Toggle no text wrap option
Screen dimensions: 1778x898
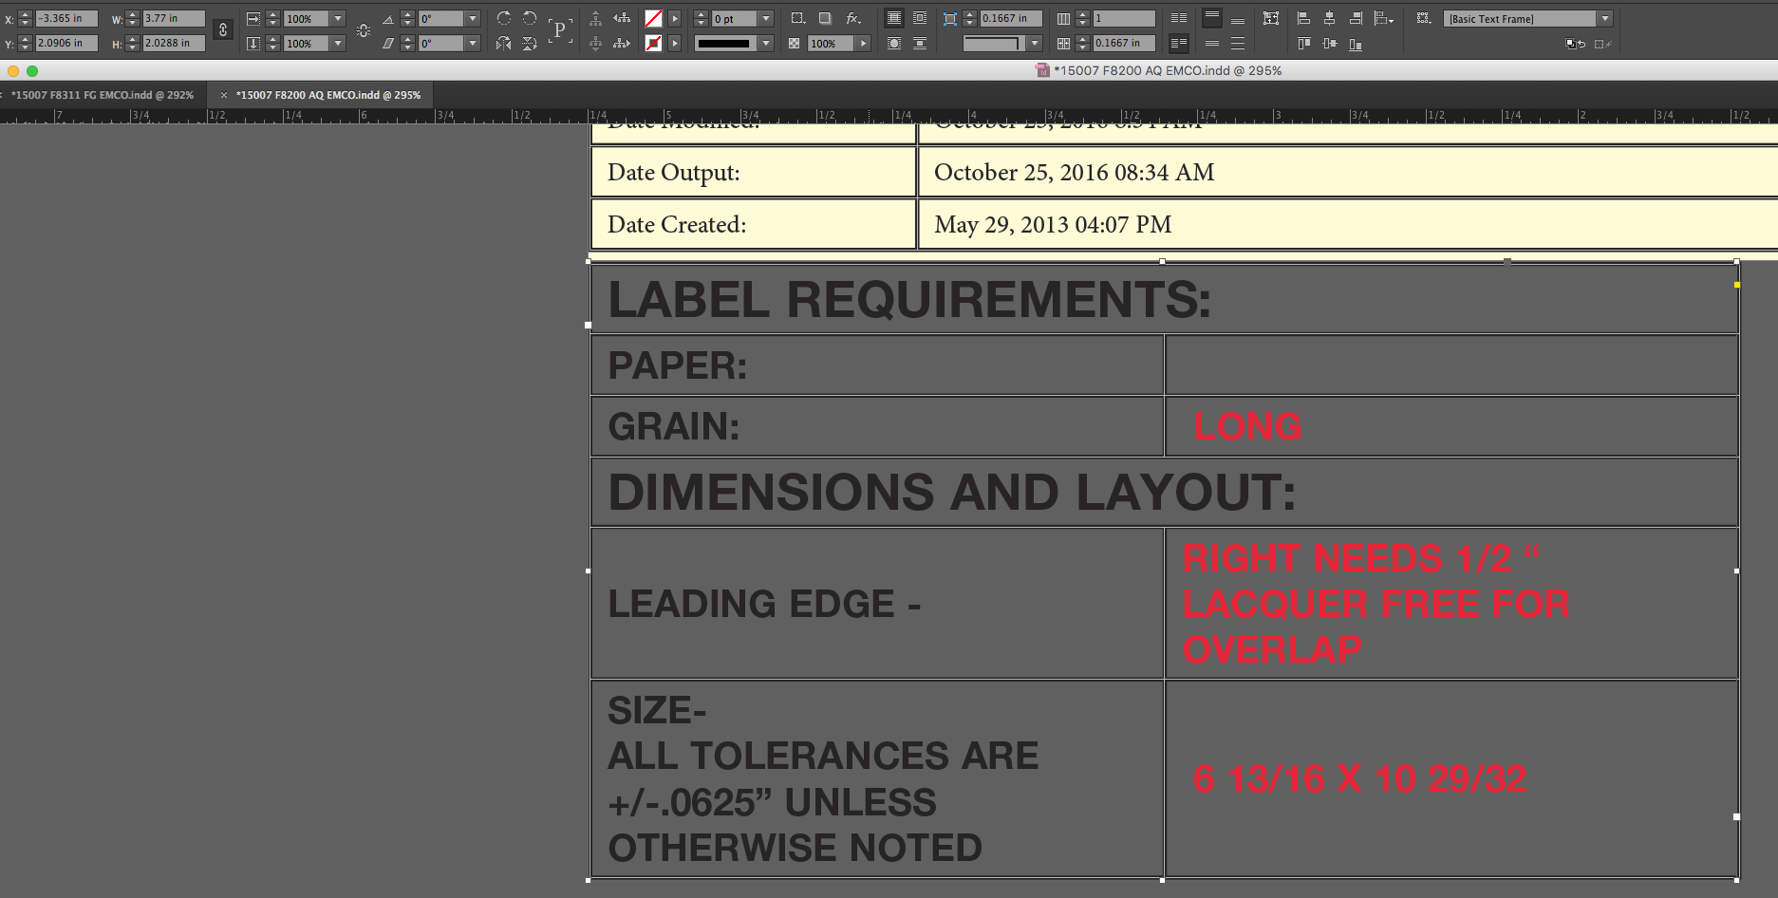tap(893, 18)
